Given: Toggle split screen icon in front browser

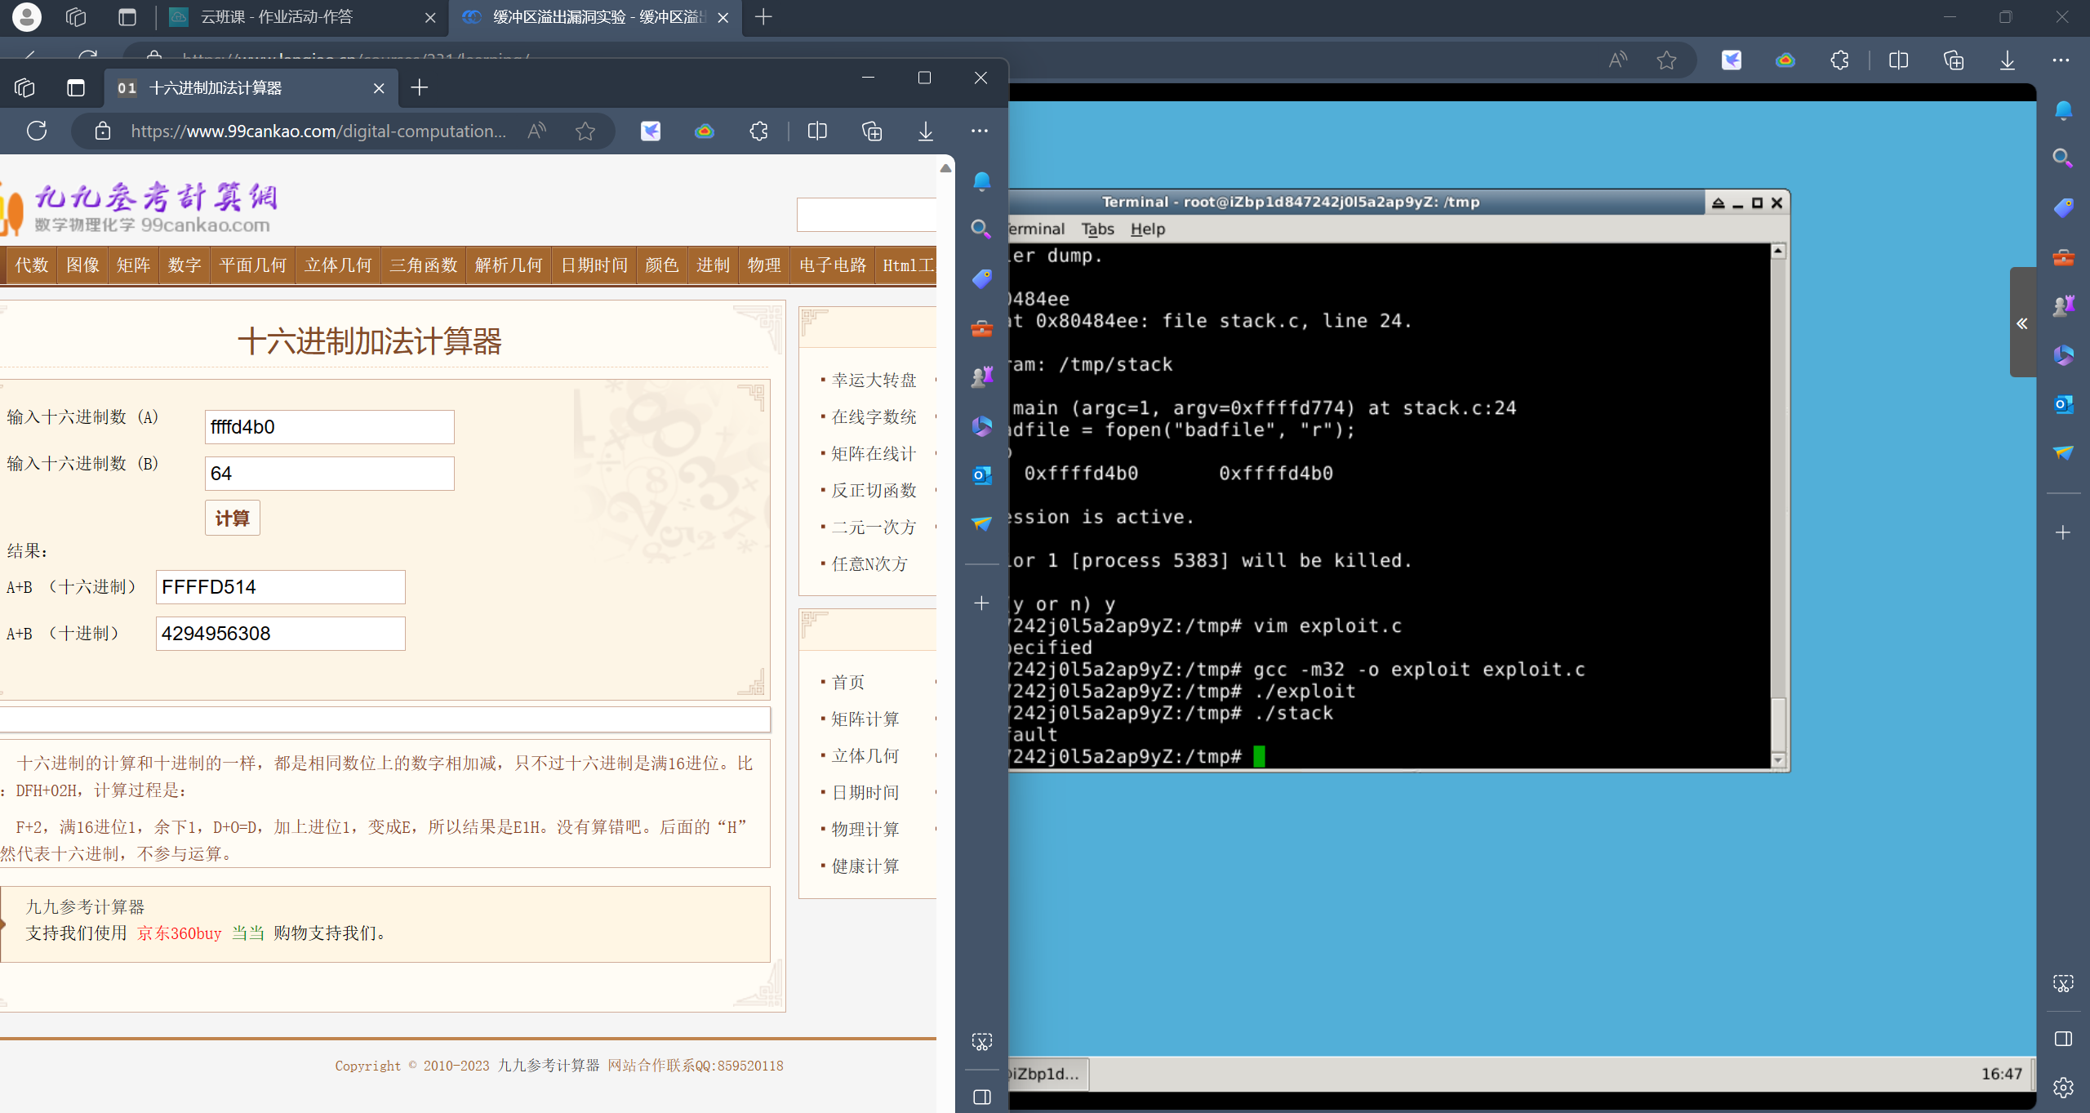Looking at the screenshot, I should click(x=816, y=131).
